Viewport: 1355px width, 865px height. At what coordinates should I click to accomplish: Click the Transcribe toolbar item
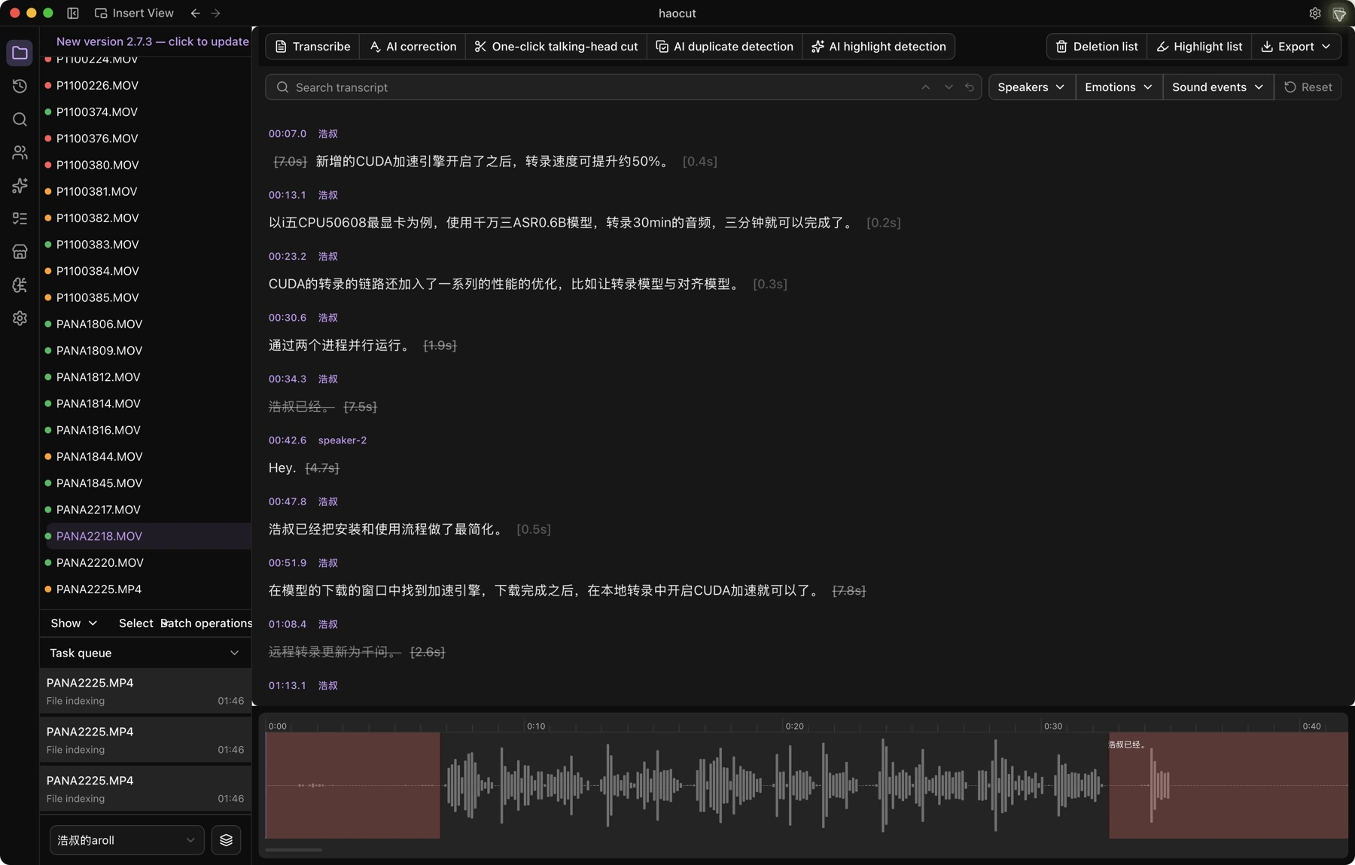[312, 47]
